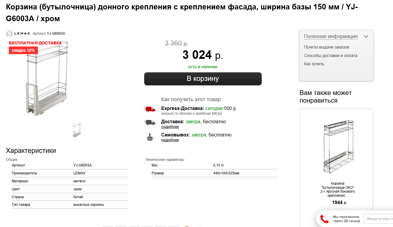Viewport: 393px width, 227px height.
Task: Open 'Пункты выдачи заказов' link
Action: tap(326, 47)
